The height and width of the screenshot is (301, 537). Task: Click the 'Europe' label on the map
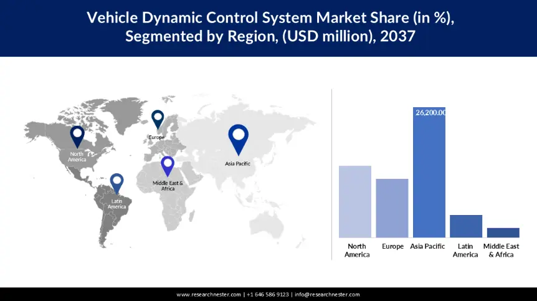[x=156, y=137]
